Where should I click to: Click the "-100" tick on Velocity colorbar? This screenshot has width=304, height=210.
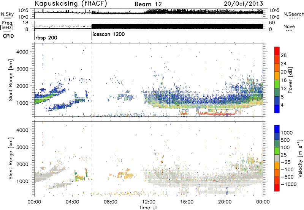coord(287,169)
